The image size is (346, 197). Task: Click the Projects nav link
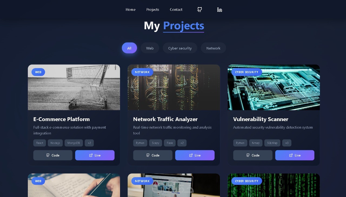tap(153, 9)
